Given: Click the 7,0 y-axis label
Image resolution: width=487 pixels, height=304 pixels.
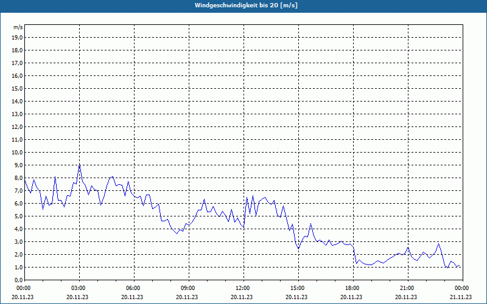Looking at the screenshot, I should click(x=18, y=190).
